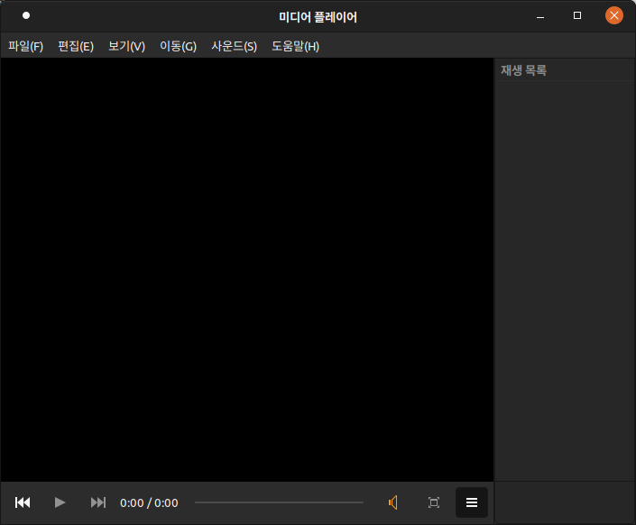
Task: Click the 0:00 / 0:00 time display
Action: 149,502
